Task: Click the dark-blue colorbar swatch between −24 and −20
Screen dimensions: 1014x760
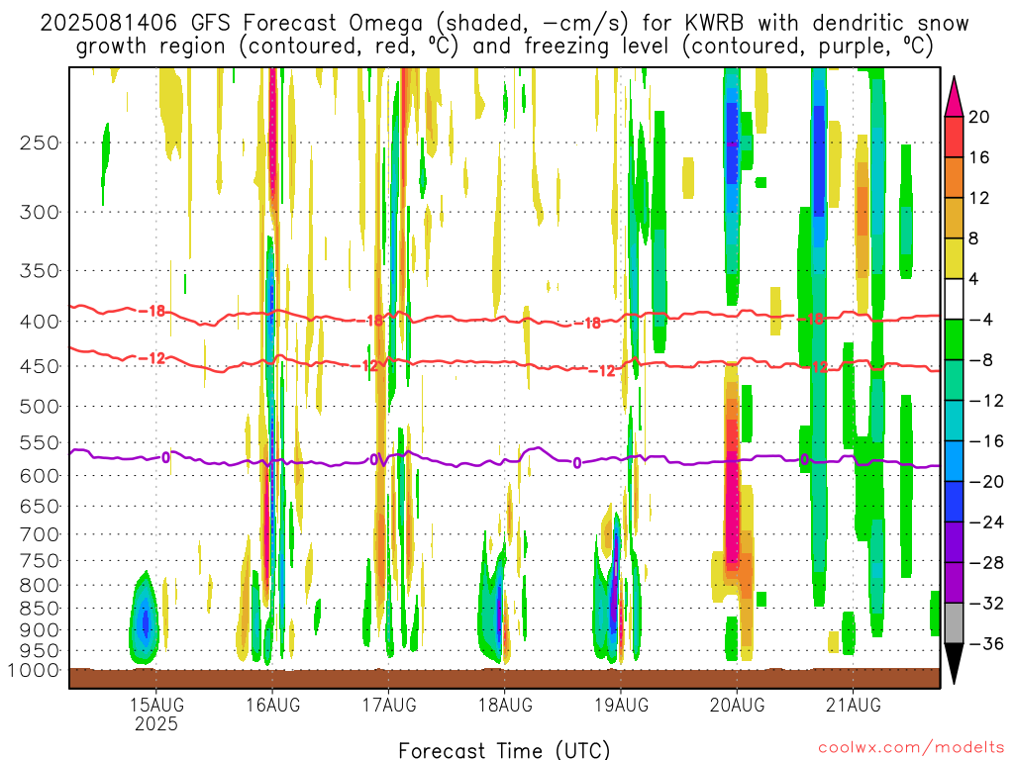Action: 954,503
